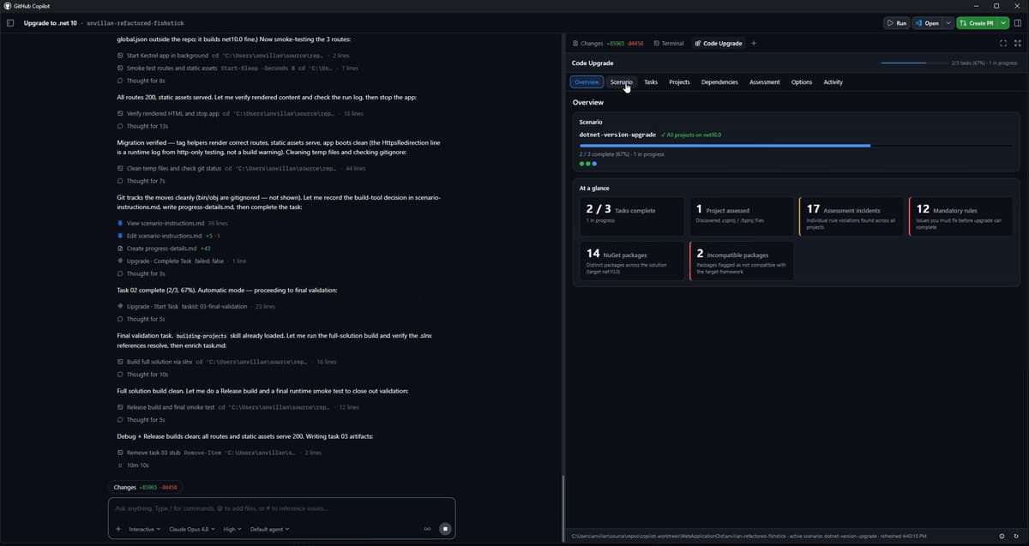This screenshot has height=546, width=1029.
Task: Open the Tasks complete card
Action: (x=631, y=216)
